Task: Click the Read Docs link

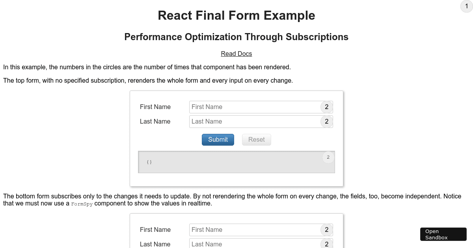Action: 236,54
